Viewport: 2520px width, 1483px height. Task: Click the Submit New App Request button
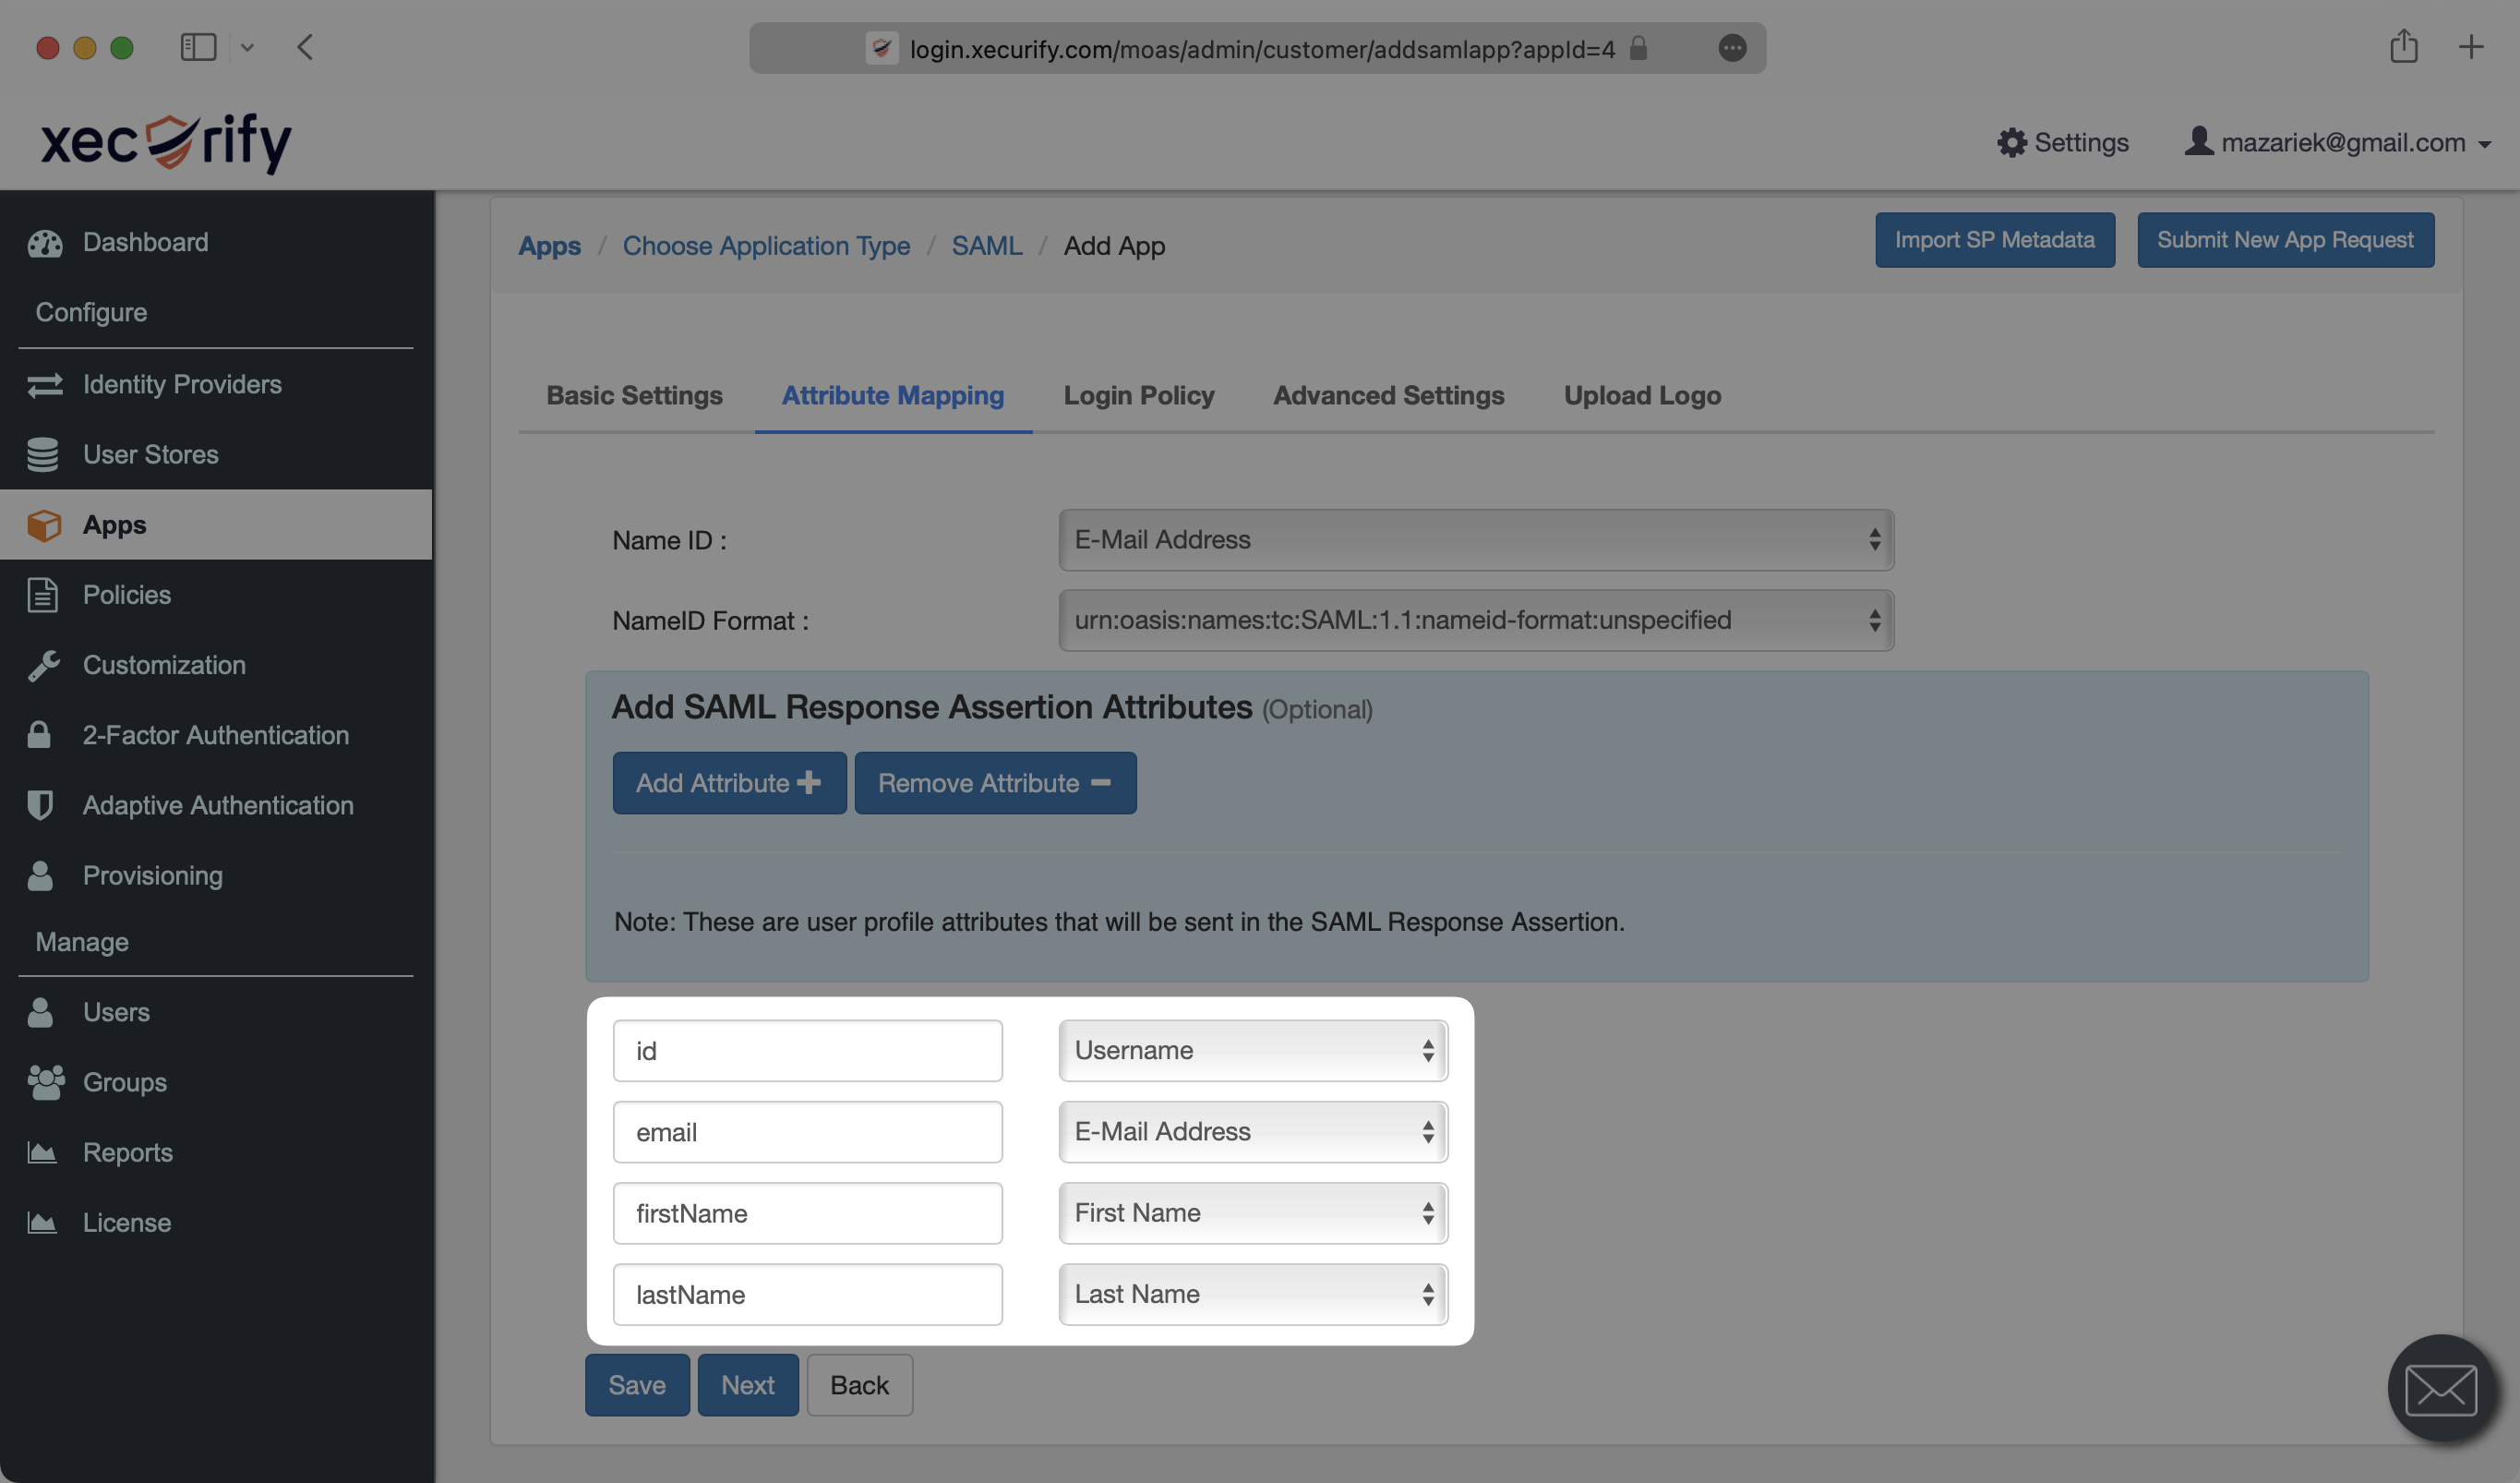click(x=2286, y=240)
